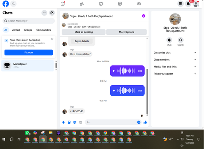Open the Windows notification center icon

(199, 139)
